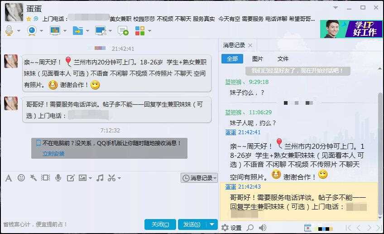Search message history with magnifier icon
384x234 pixels.
pyautogui.click(x=250, y=228)
